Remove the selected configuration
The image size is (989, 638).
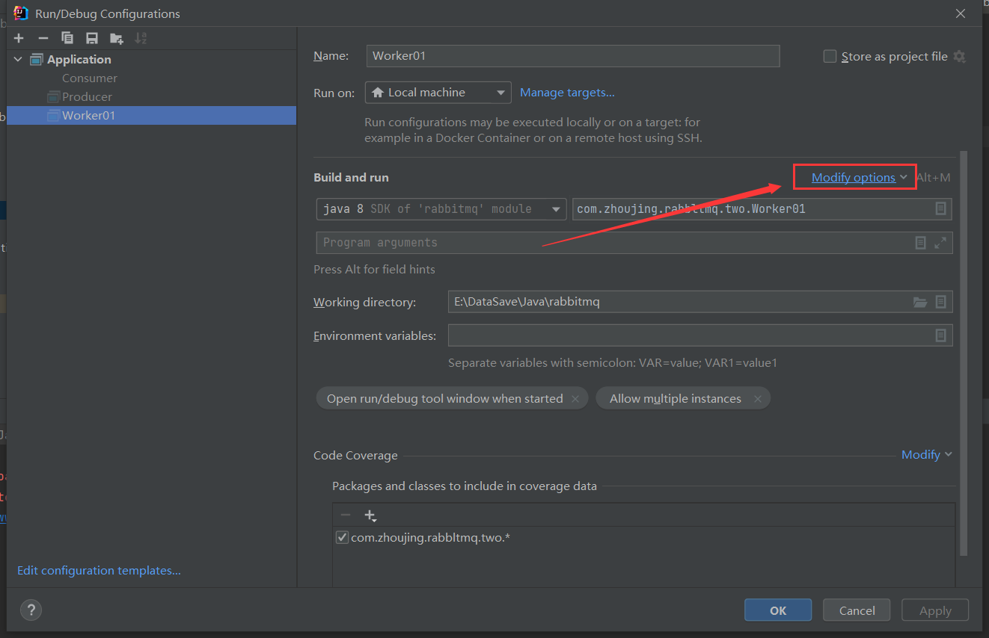click(43, 38)
